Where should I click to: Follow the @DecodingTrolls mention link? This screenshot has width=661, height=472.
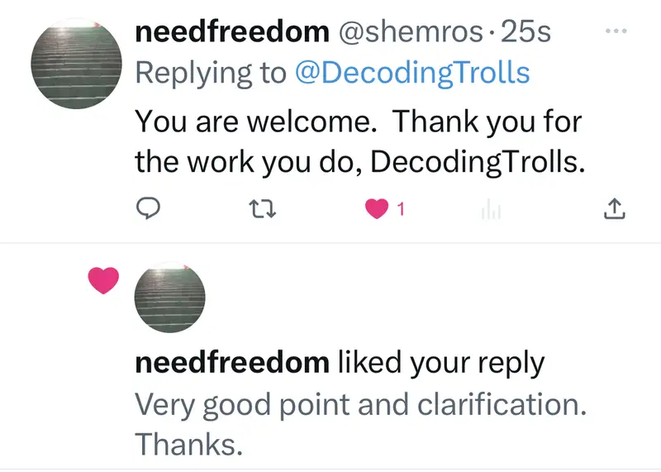[411, 73]
